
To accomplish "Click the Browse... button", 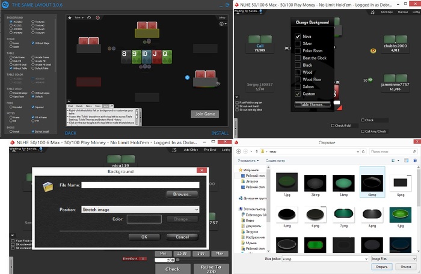I will tap(182, 194).
